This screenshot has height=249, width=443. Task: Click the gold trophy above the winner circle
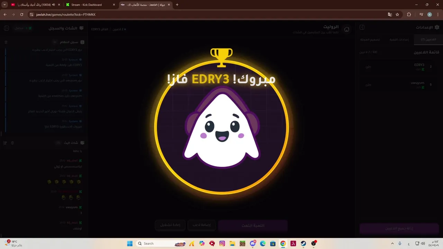click(221, 57)
